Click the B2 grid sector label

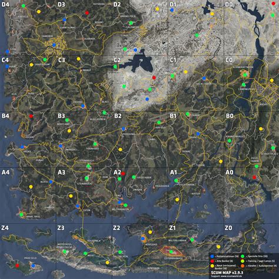[118, 116]
